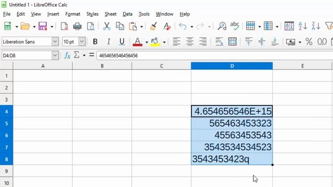Image resolution: width=333 pixels, height=187 pixels.
Task: Click Merge and Center Cells icon
Action: tap(233, 42)
